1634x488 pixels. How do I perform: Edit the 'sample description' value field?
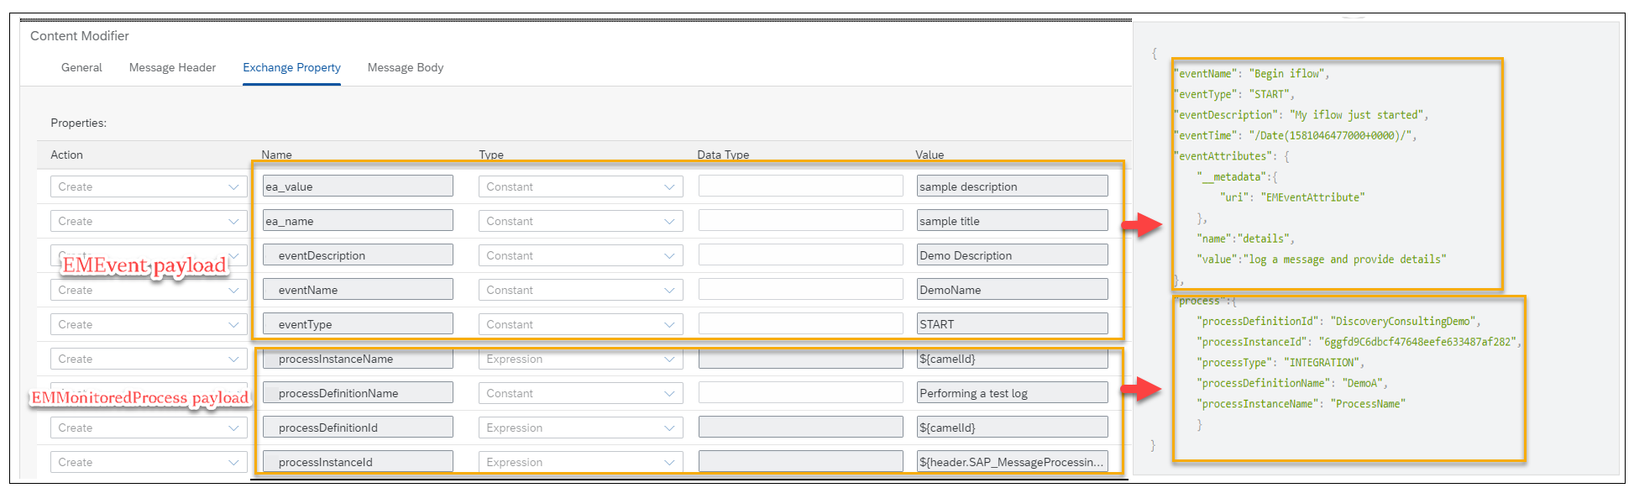1012,186
